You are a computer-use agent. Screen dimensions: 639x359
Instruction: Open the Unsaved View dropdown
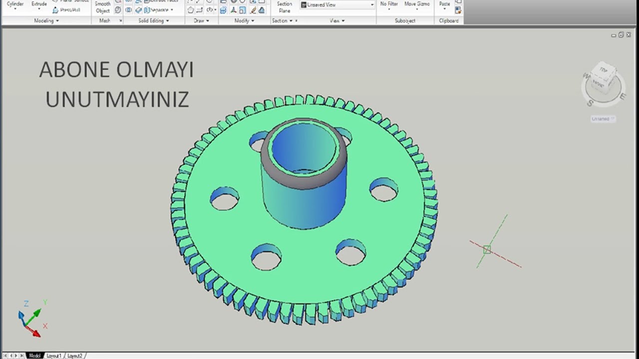point(337,4)
